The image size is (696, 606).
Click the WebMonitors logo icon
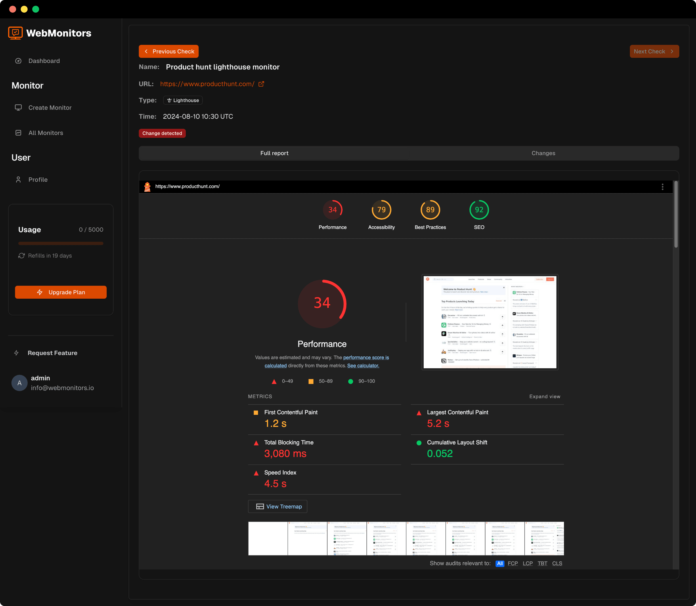click(15, 33)
